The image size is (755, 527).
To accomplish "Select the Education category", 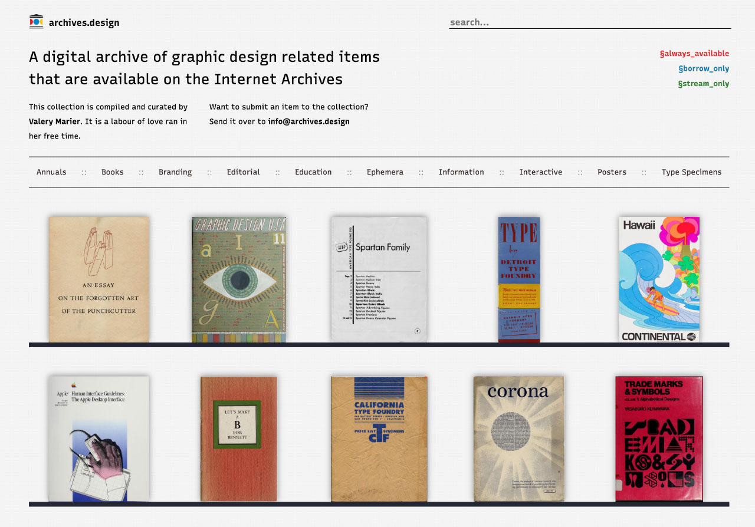I will 313,172.
